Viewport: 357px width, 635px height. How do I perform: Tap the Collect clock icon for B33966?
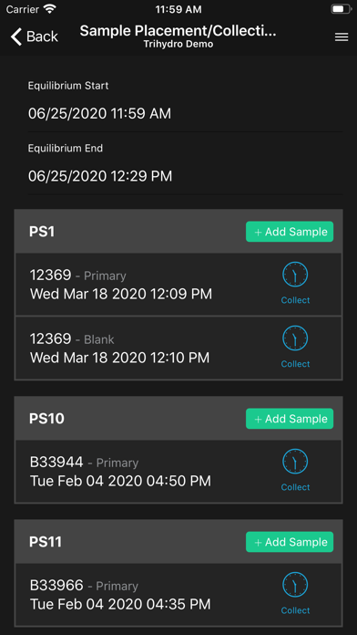[295, 585]
